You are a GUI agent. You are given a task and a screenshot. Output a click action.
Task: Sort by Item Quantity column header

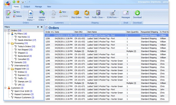point(133,32)
